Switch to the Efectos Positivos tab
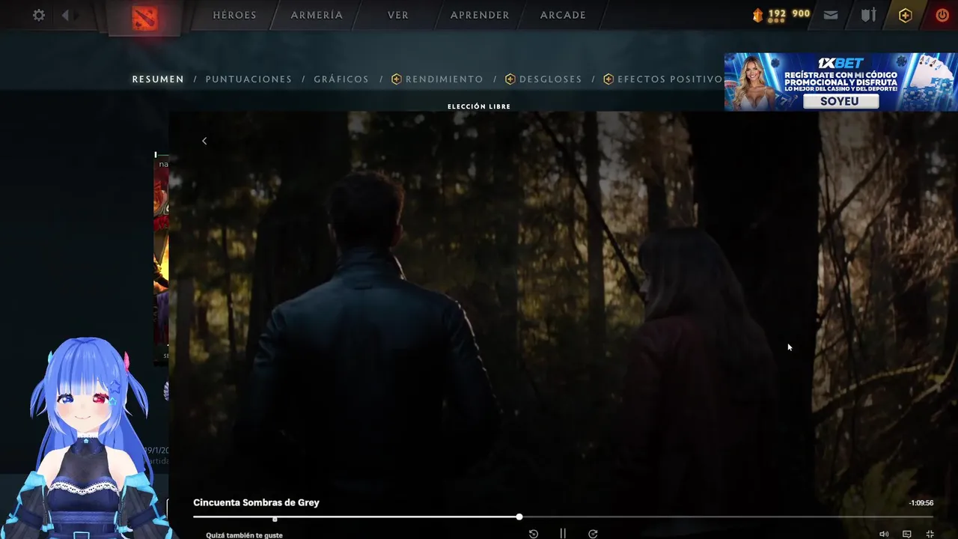The height and width of the screenshot is (539, 958). (x=663, y=79)
